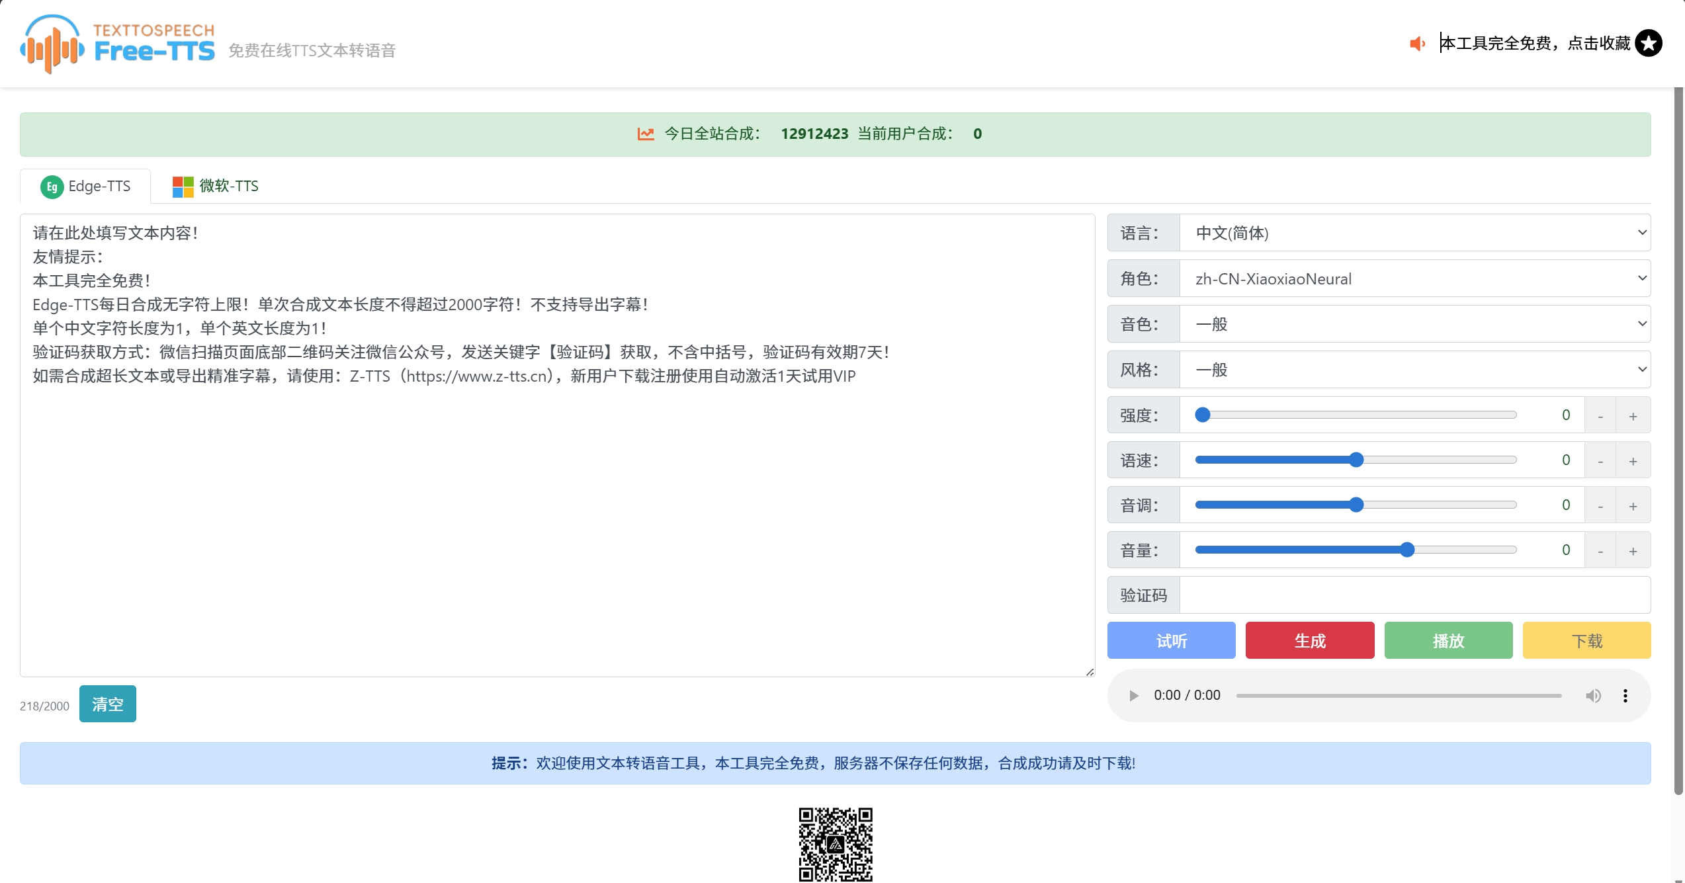Click the 清空 clear button
This screenshot has height=883, width=1685.
click(107, 704)
